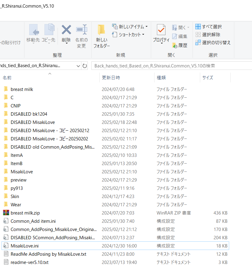Click the red X Delete (削除) icon

[66, 30]
